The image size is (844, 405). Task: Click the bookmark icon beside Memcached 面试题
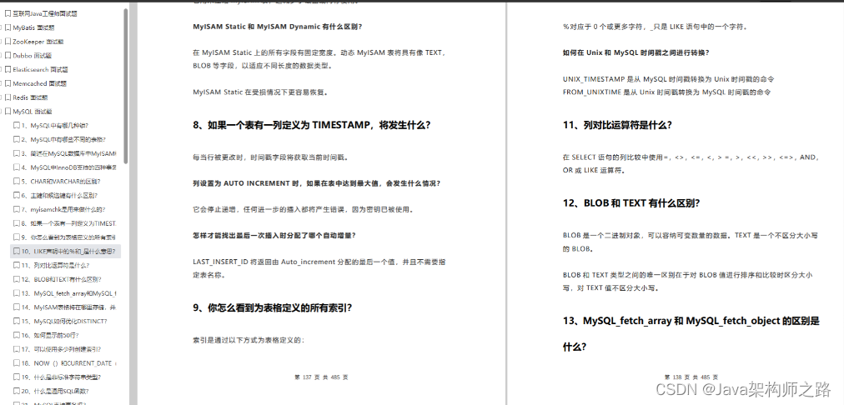pyautogui.click(x=8, y=83)
